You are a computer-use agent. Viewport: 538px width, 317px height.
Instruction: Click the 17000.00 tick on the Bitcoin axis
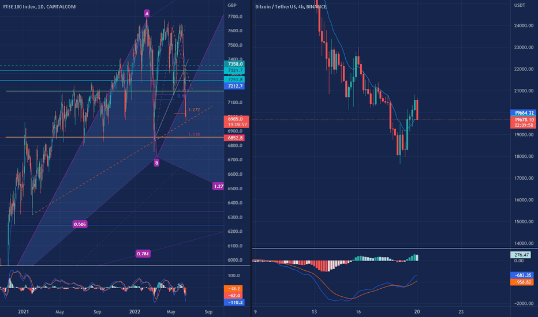click(524, 178)
